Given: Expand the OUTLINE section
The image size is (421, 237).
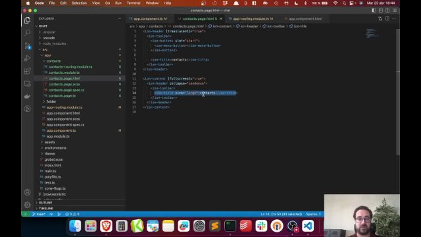Looking at the screenshot, I should 45,203.
